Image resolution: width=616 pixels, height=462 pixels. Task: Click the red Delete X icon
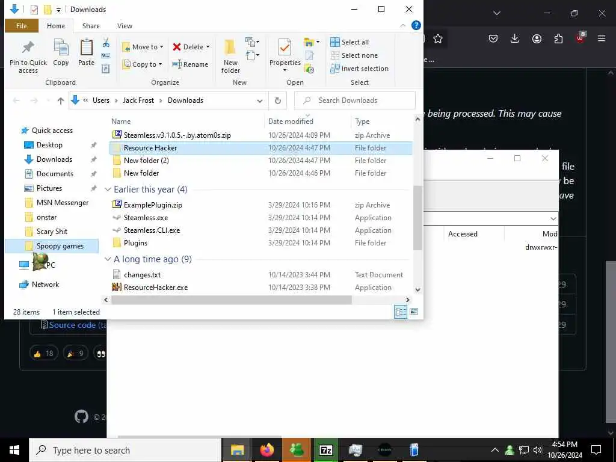(177, 47)
